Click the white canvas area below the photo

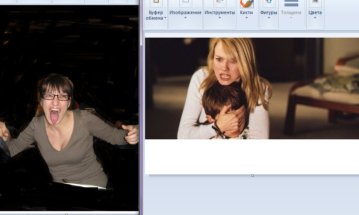pos(252,157)
